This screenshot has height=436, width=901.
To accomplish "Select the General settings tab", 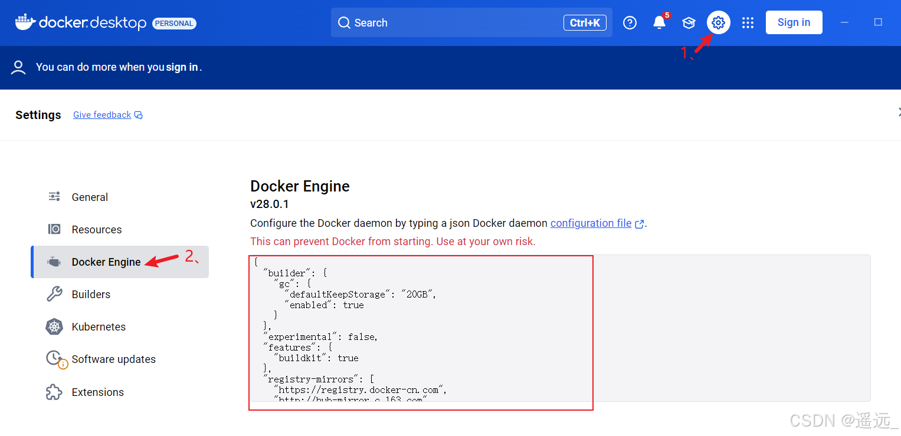I will [x=120, y=197].
